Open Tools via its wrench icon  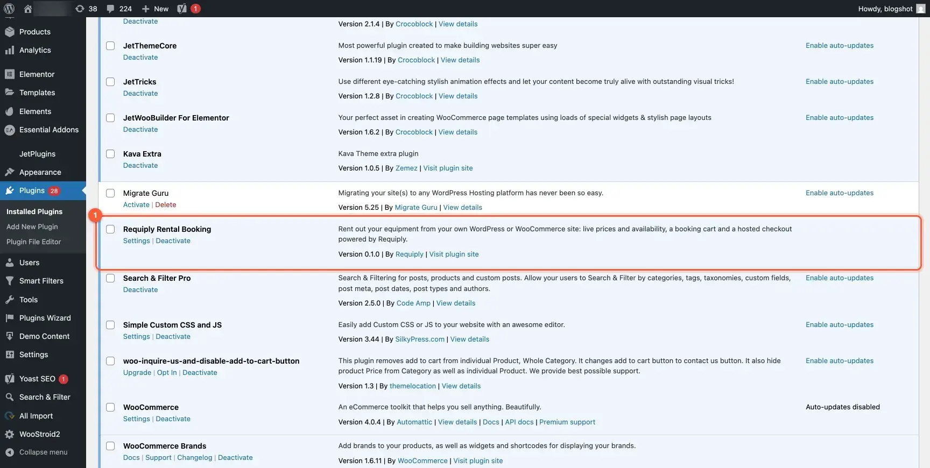click(10, 300)
